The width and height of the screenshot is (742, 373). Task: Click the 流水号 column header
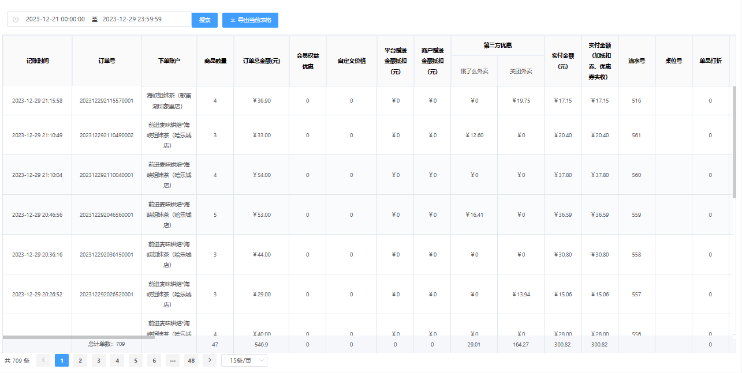pos(636,60)
